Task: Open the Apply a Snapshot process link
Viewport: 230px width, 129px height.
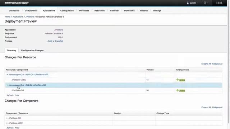Action: coord(55,41)
